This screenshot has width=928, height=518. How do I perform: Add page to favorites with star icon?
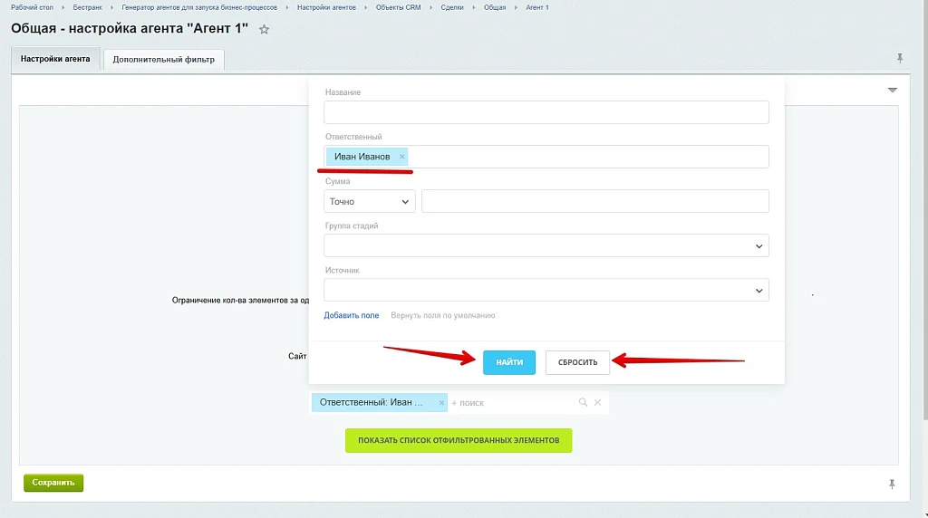pos(264,29)
